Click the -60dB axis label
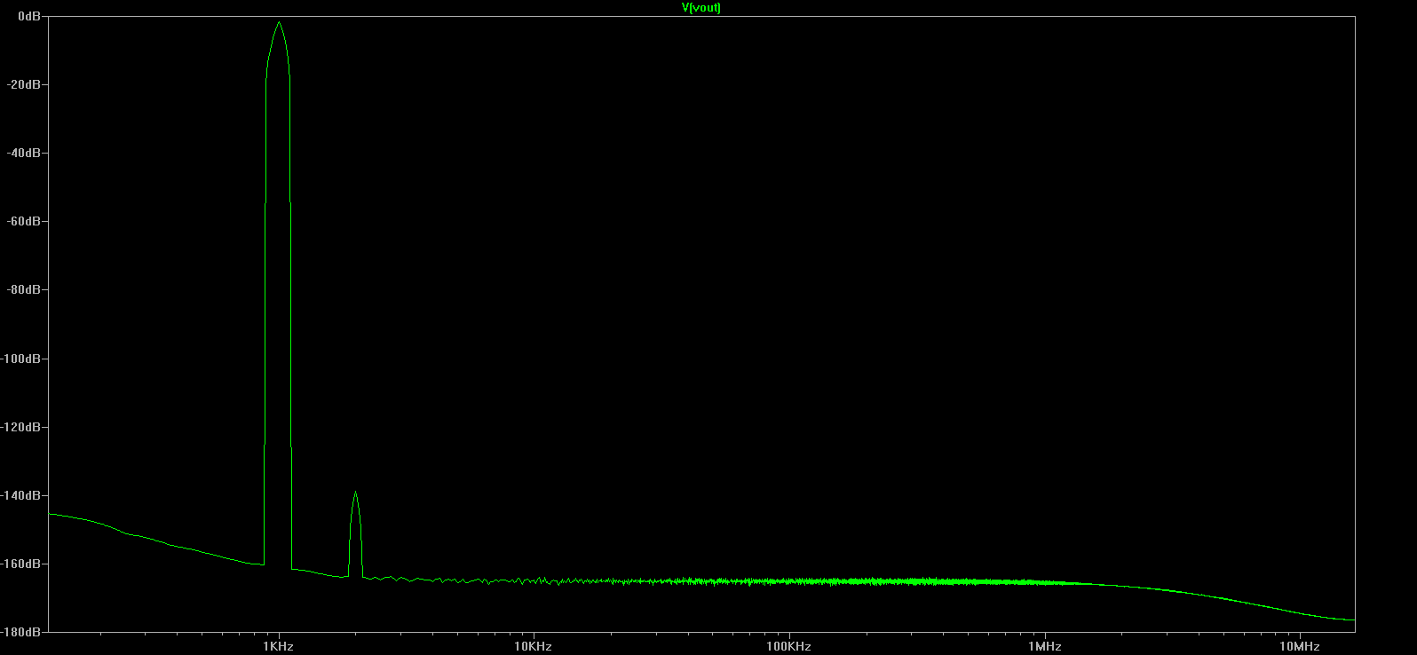The width and height of the screenshot is (1417, 655). coord(24,221)
